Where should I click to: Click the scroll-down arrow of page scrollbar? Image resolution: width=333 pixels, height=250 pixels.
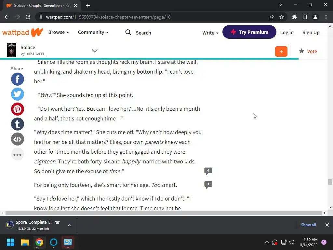pos(330,207)
